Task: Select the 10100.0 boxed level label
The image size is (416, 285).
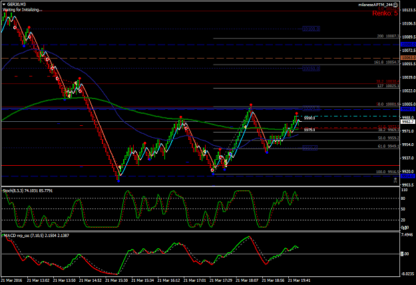Action: click(x=312, y=29)
